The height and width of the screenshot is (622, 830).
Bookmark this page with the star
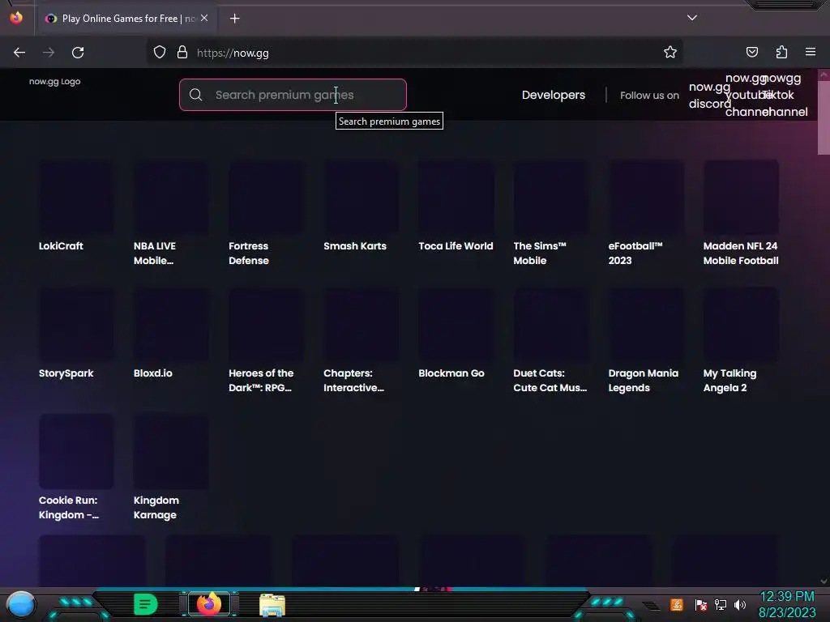click(x=670, y=53)
